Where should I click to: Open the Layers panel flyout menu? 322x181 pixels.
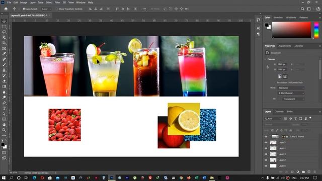pyautogui.click(x=320, y=112)
